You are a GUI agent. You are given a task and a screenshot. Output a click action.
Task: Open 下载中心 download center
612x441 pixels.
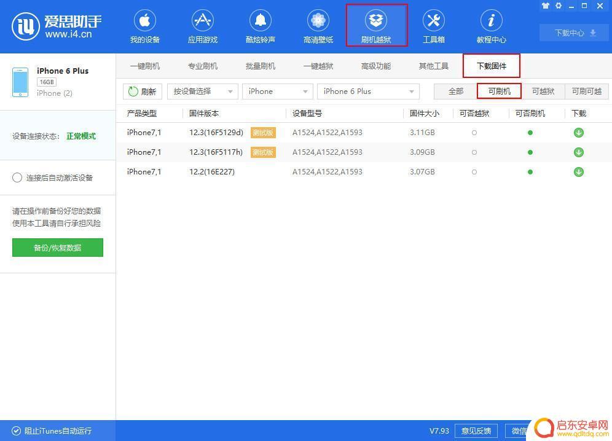click(574, 33)
